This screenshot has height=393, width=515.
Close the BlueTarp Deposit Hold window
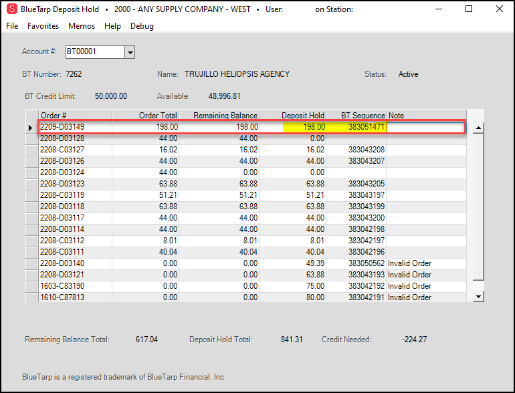(x=500, y=9)
